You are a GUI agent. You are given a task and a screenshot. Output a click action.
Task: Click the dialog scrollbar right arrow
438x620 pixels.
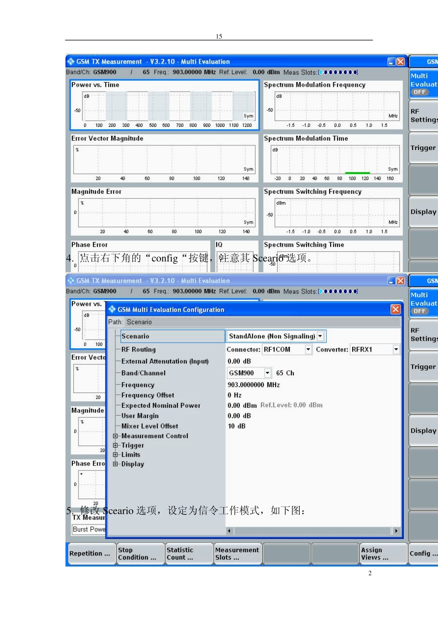point(396,531)
